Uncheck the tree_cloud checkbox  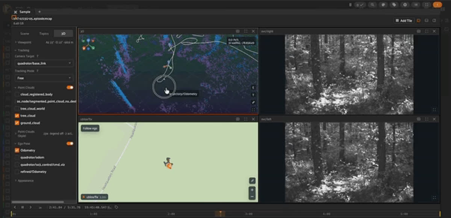click(17, 116)
